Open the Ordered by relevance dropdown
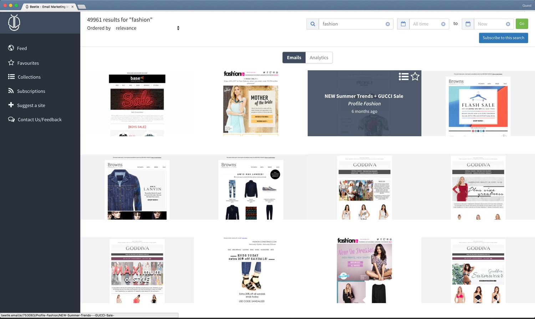 tap(148, 28)
